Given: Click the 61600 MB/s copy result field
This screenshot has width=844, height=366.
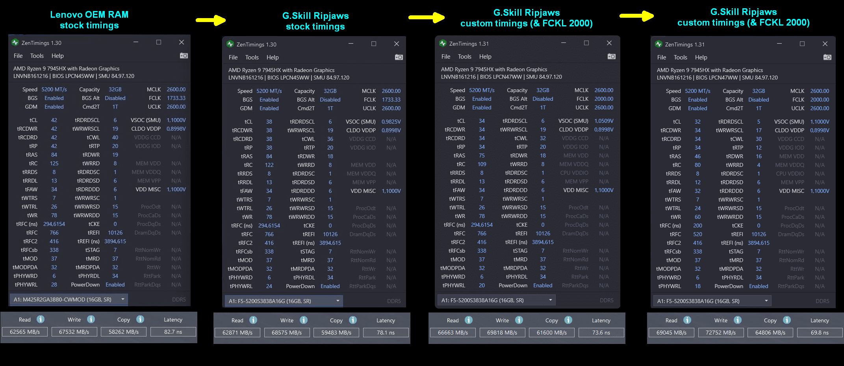Looking at the screenshot, I should click(552, 333).
